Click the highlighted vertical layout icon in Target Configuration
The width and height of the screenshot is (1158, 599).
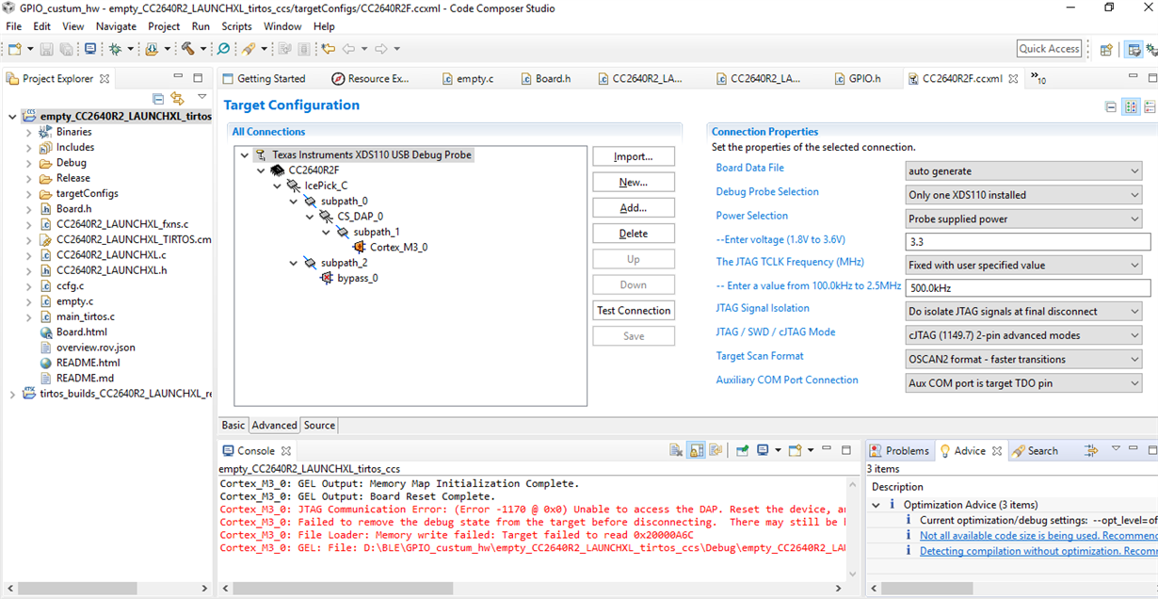pyautogui.click(x=1132, y=107)
